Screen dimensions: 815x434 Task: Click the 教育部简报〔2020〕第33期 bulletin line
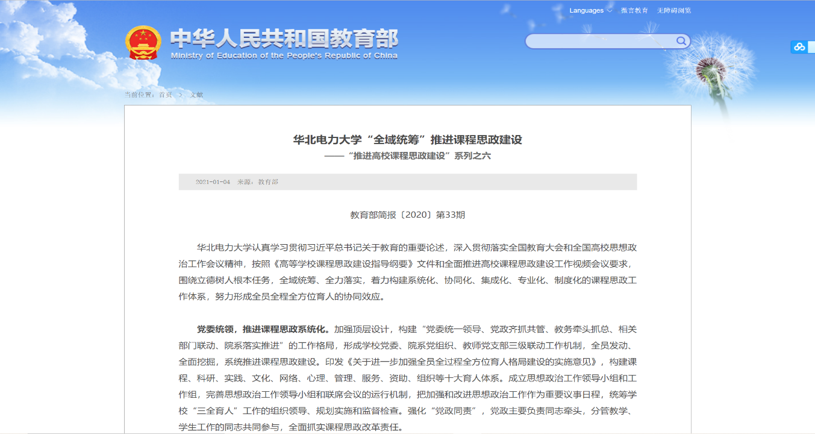(408, 214)
